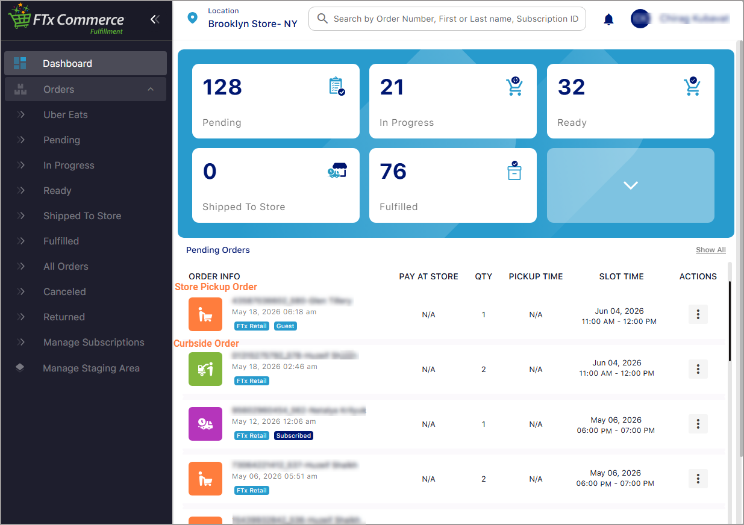Open the 128 Pending card
744x525 pixels.
tap(276, 101)
